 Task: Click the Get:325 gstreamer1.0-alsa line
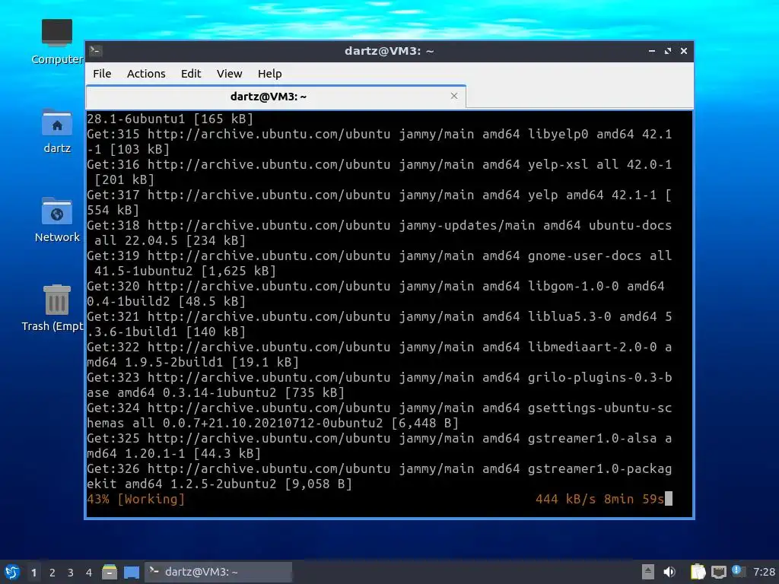click(x=379, y=446)
